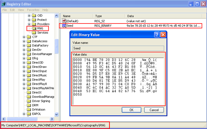Image resolution: width=207 pixels, height=129 pixels.
Task: Click the DirectX folder icon
Action: pyautogui.click(x=29, y=93)
